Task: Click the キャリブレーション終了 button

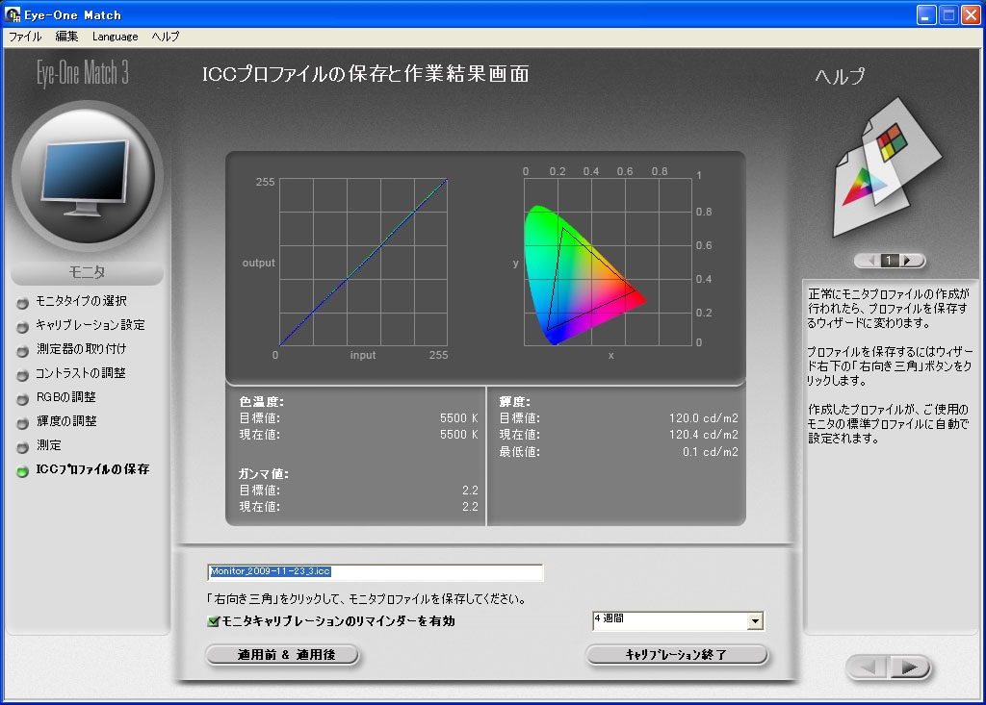Action: pos(677,655)
